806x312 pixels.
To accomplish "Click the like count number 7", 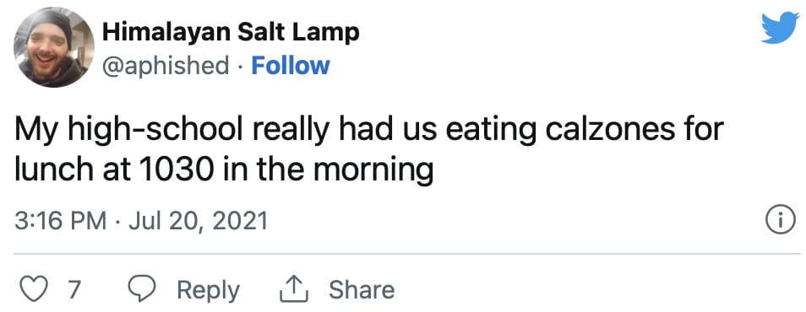I will 74,290.
